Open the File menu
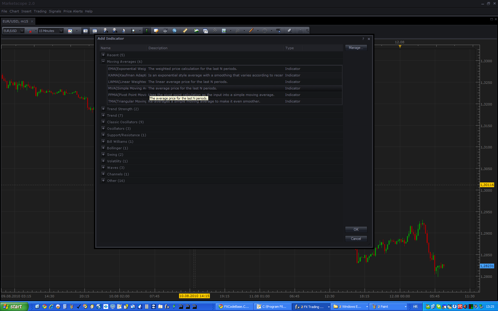 [x=4, y=11]
